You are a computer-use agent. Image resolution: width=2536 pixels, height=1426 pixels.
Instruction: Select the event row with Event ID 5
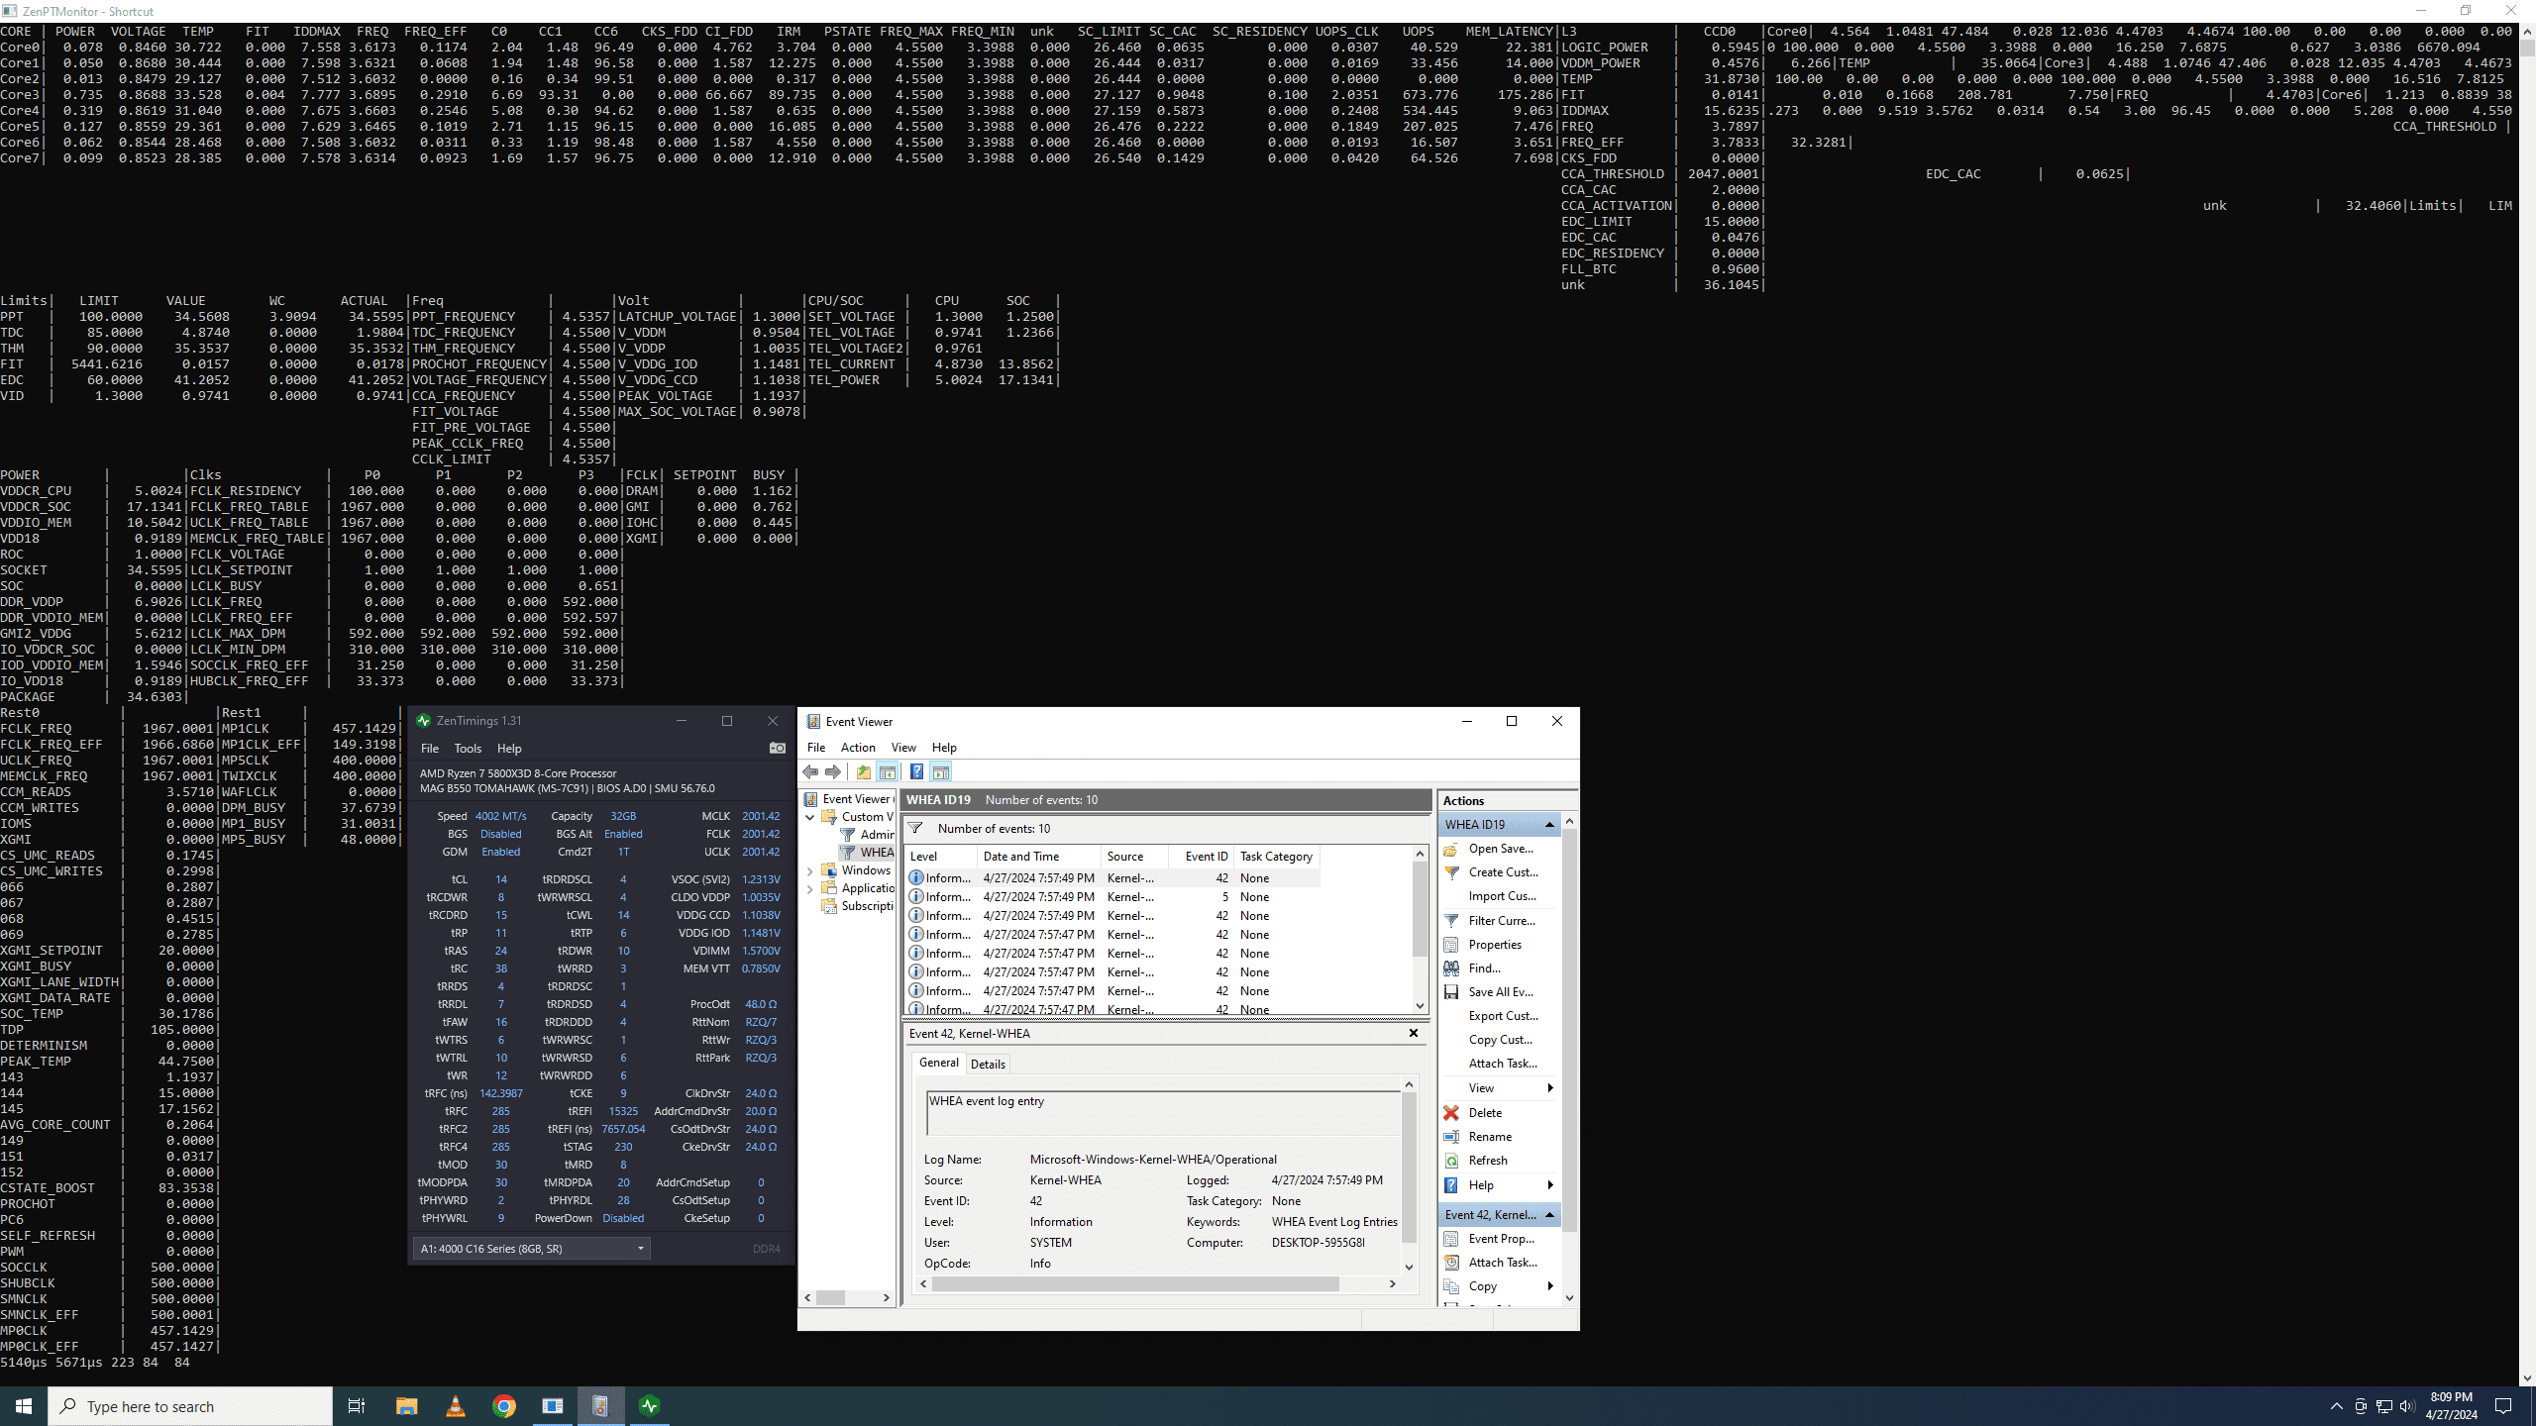[x=1112, y=897]
